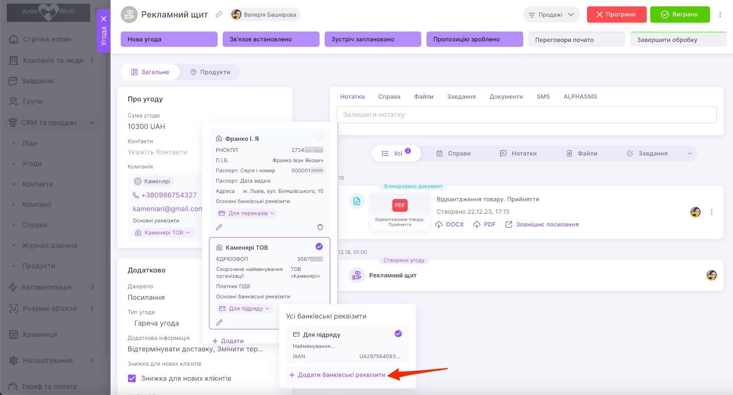Select the Франко І. Я requisites checkmark
The height and width of the screenshot is (395, 733).
pyautogui.click(x=319, y=138)
